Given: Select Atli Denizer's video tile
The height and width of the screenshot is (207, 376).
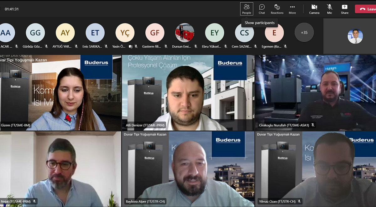Looking at the screenshot, I should tap(188, 93).
